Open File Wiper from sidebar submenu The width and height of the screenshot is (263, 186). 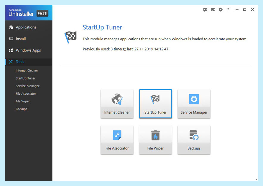(23, 101)
